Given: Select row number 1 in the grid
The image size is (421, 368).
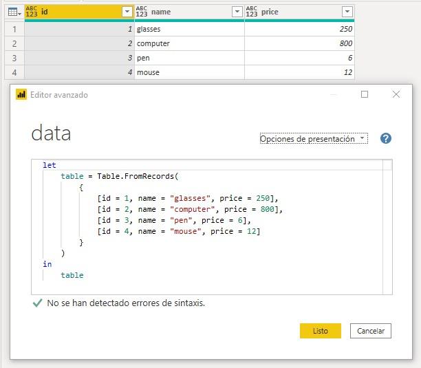Looking at the screenshot, I should pyautogui.click(x=14, y=29).
